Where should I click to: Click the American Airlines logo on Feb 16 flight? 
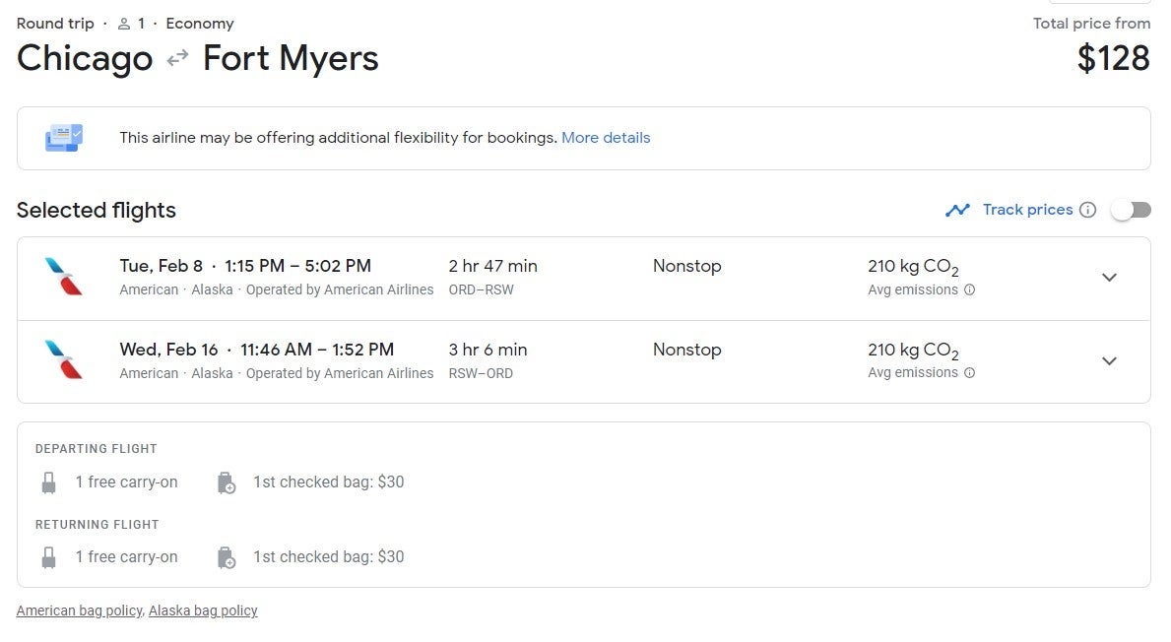(x=64, y=360)
